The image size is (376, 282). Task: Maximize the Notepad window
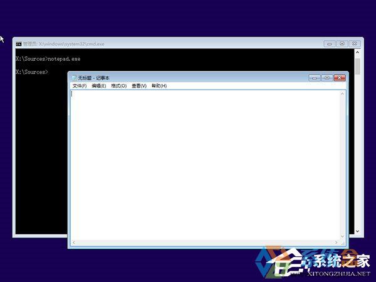[327, 78]
